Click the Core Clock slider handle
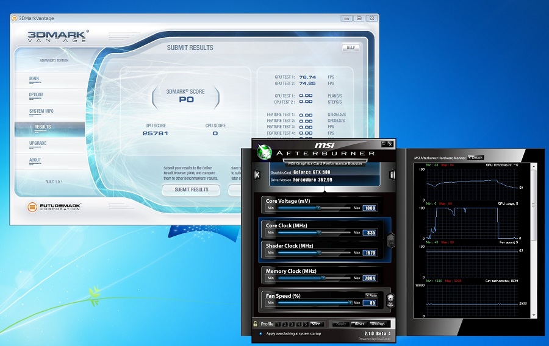Viewport: 549px width, 346px height. (x=319, y=233)
